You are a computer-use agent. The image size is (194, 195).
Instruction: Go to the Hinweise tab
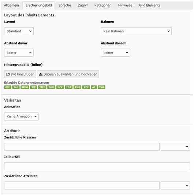coord(125,5)
